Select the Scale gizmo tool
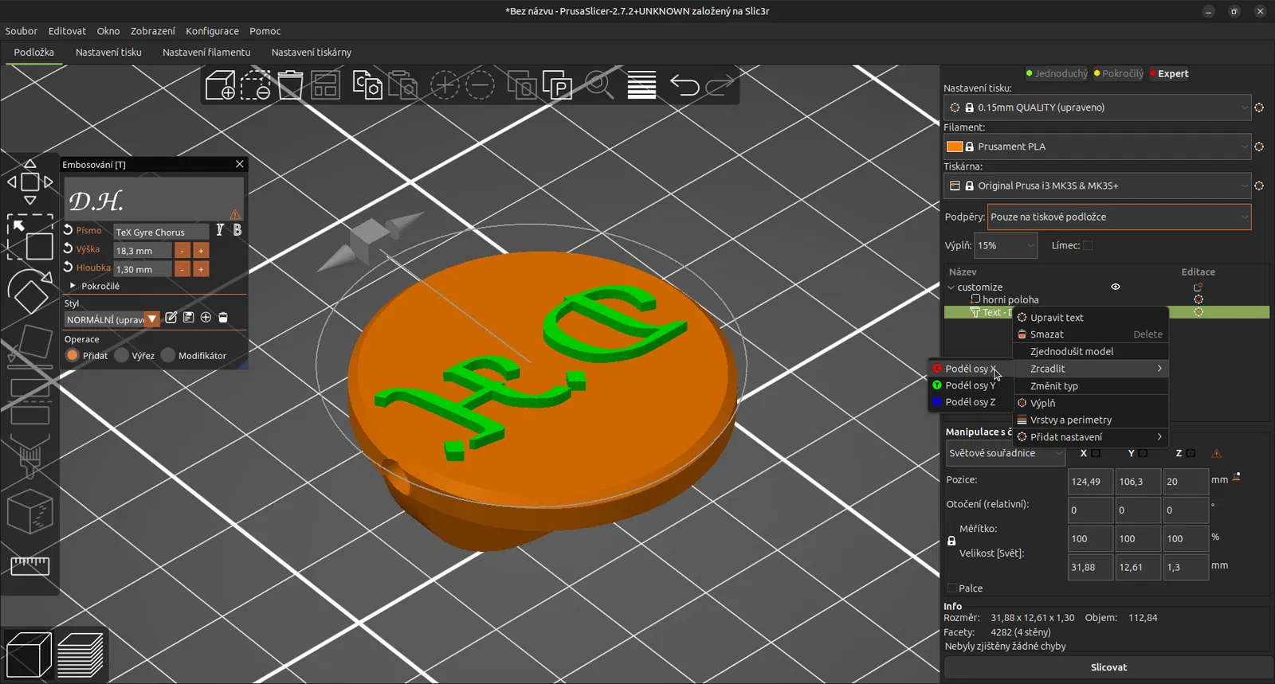The height and width of the screenshot is (684, 1275). pos(29,237)
